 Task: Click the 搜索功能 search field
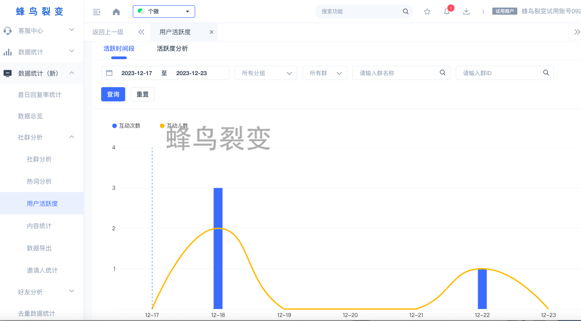[359, 12]
